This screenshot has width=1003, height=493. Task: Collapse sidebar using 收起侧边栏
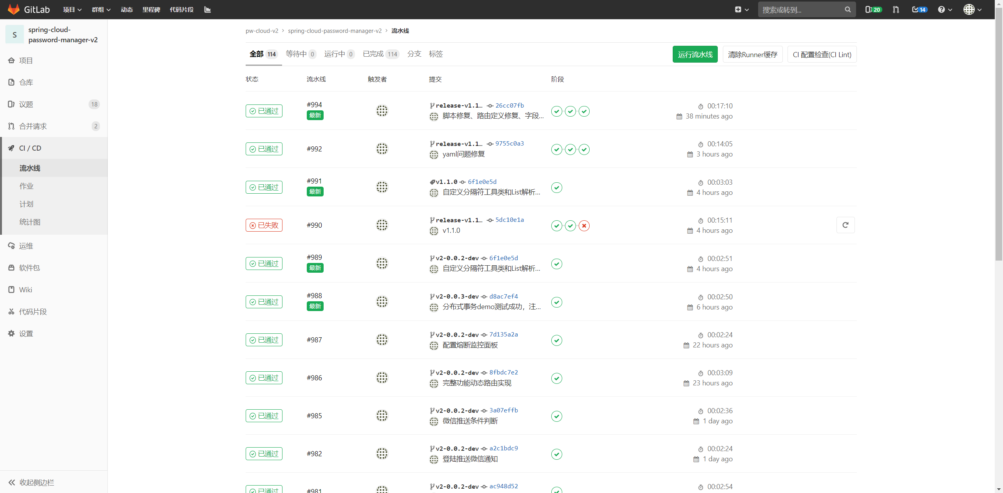pos(31,482)
